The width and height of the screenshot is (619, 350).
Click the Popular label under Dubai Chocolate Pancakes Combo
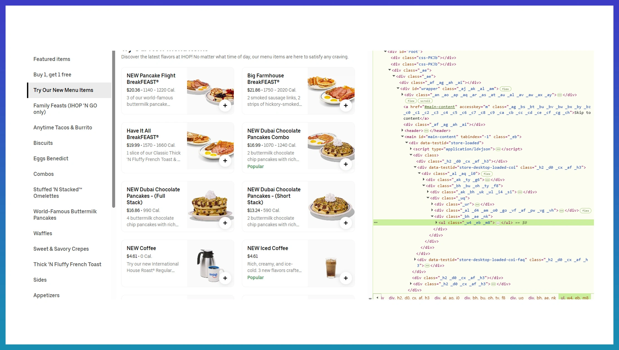(x=255, y=167)
